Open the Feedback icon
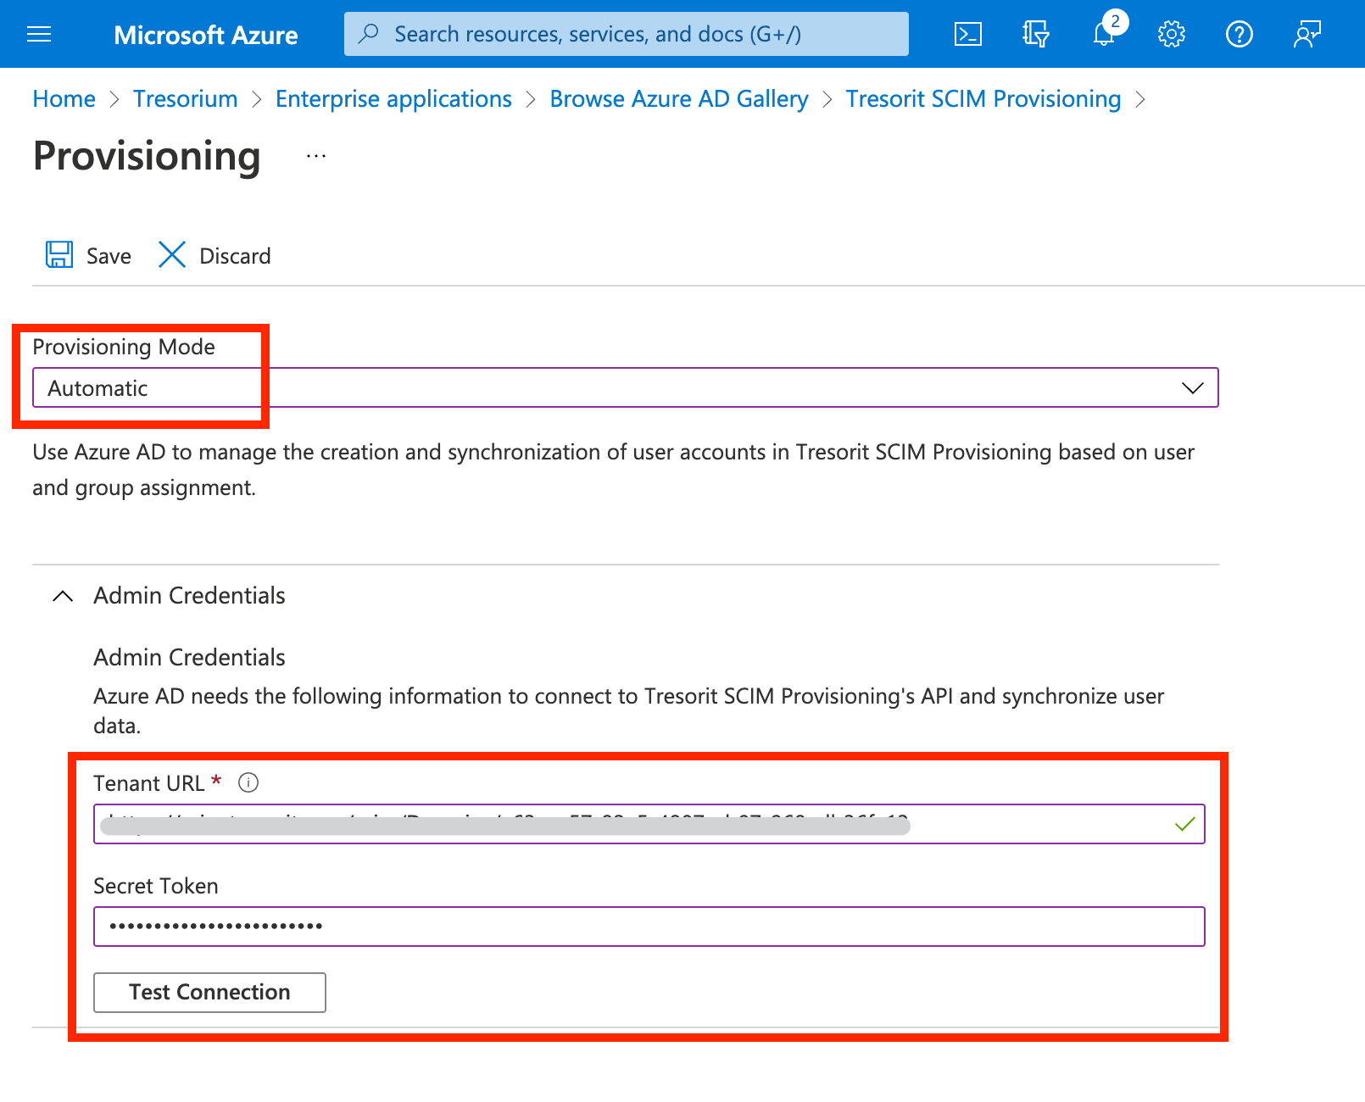 (1306, 34)
